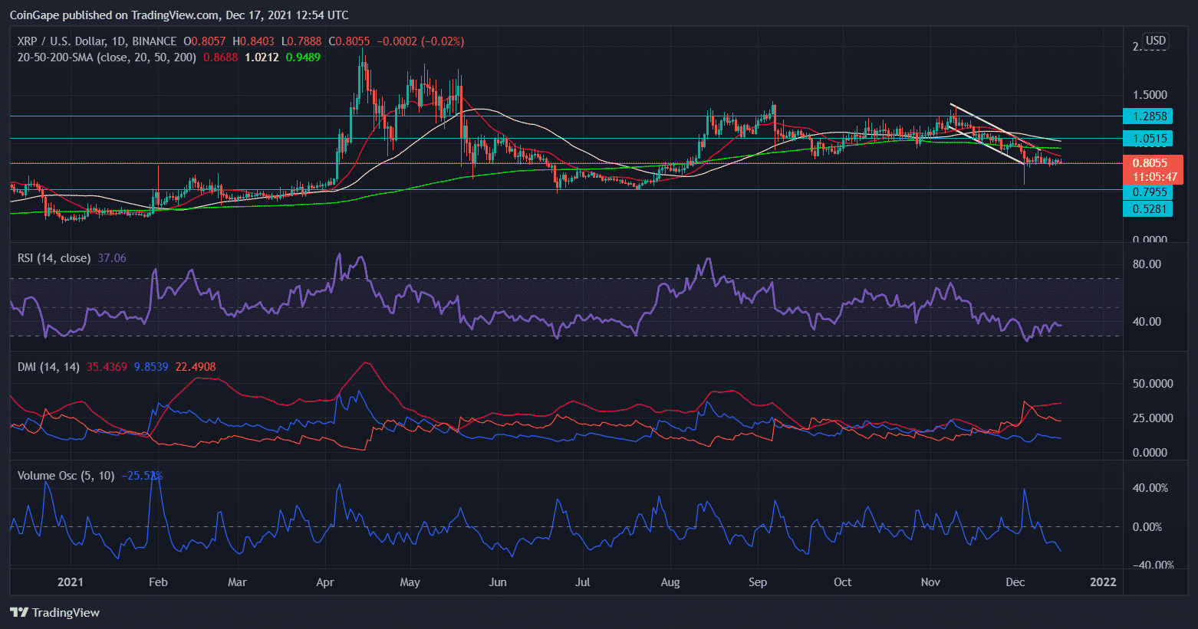The width and height of the screenshot is (1198, 629).
Task: Click the 1.2858 price level tag
Action: pos(1147,116)
